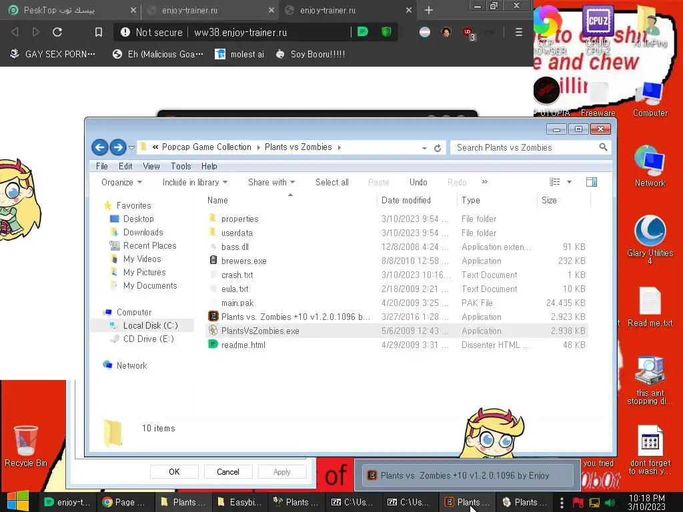The width and height of the screenshot is (683, 512).
Task: Select the brewers.exe application icon
Action: click(213, 261)
